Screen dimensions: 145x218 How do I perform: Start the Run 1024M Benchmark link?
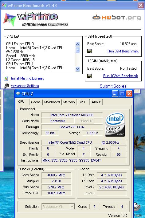pos(121,76)
